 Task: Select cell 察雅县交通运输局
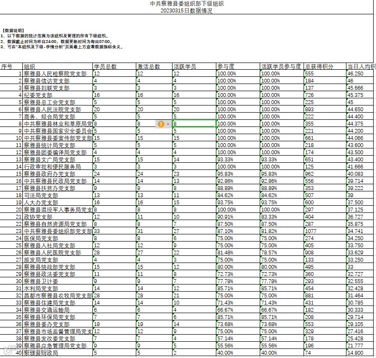point(58,310)
